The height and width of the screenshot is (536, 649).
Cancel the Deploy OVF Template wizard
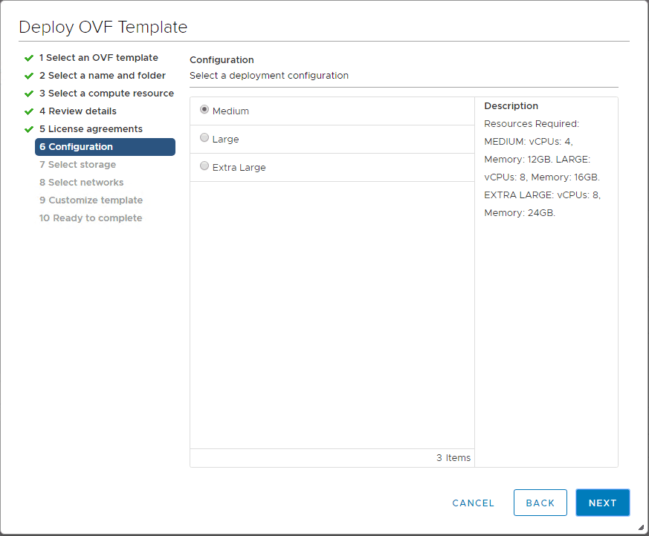(x=473, y=503)
